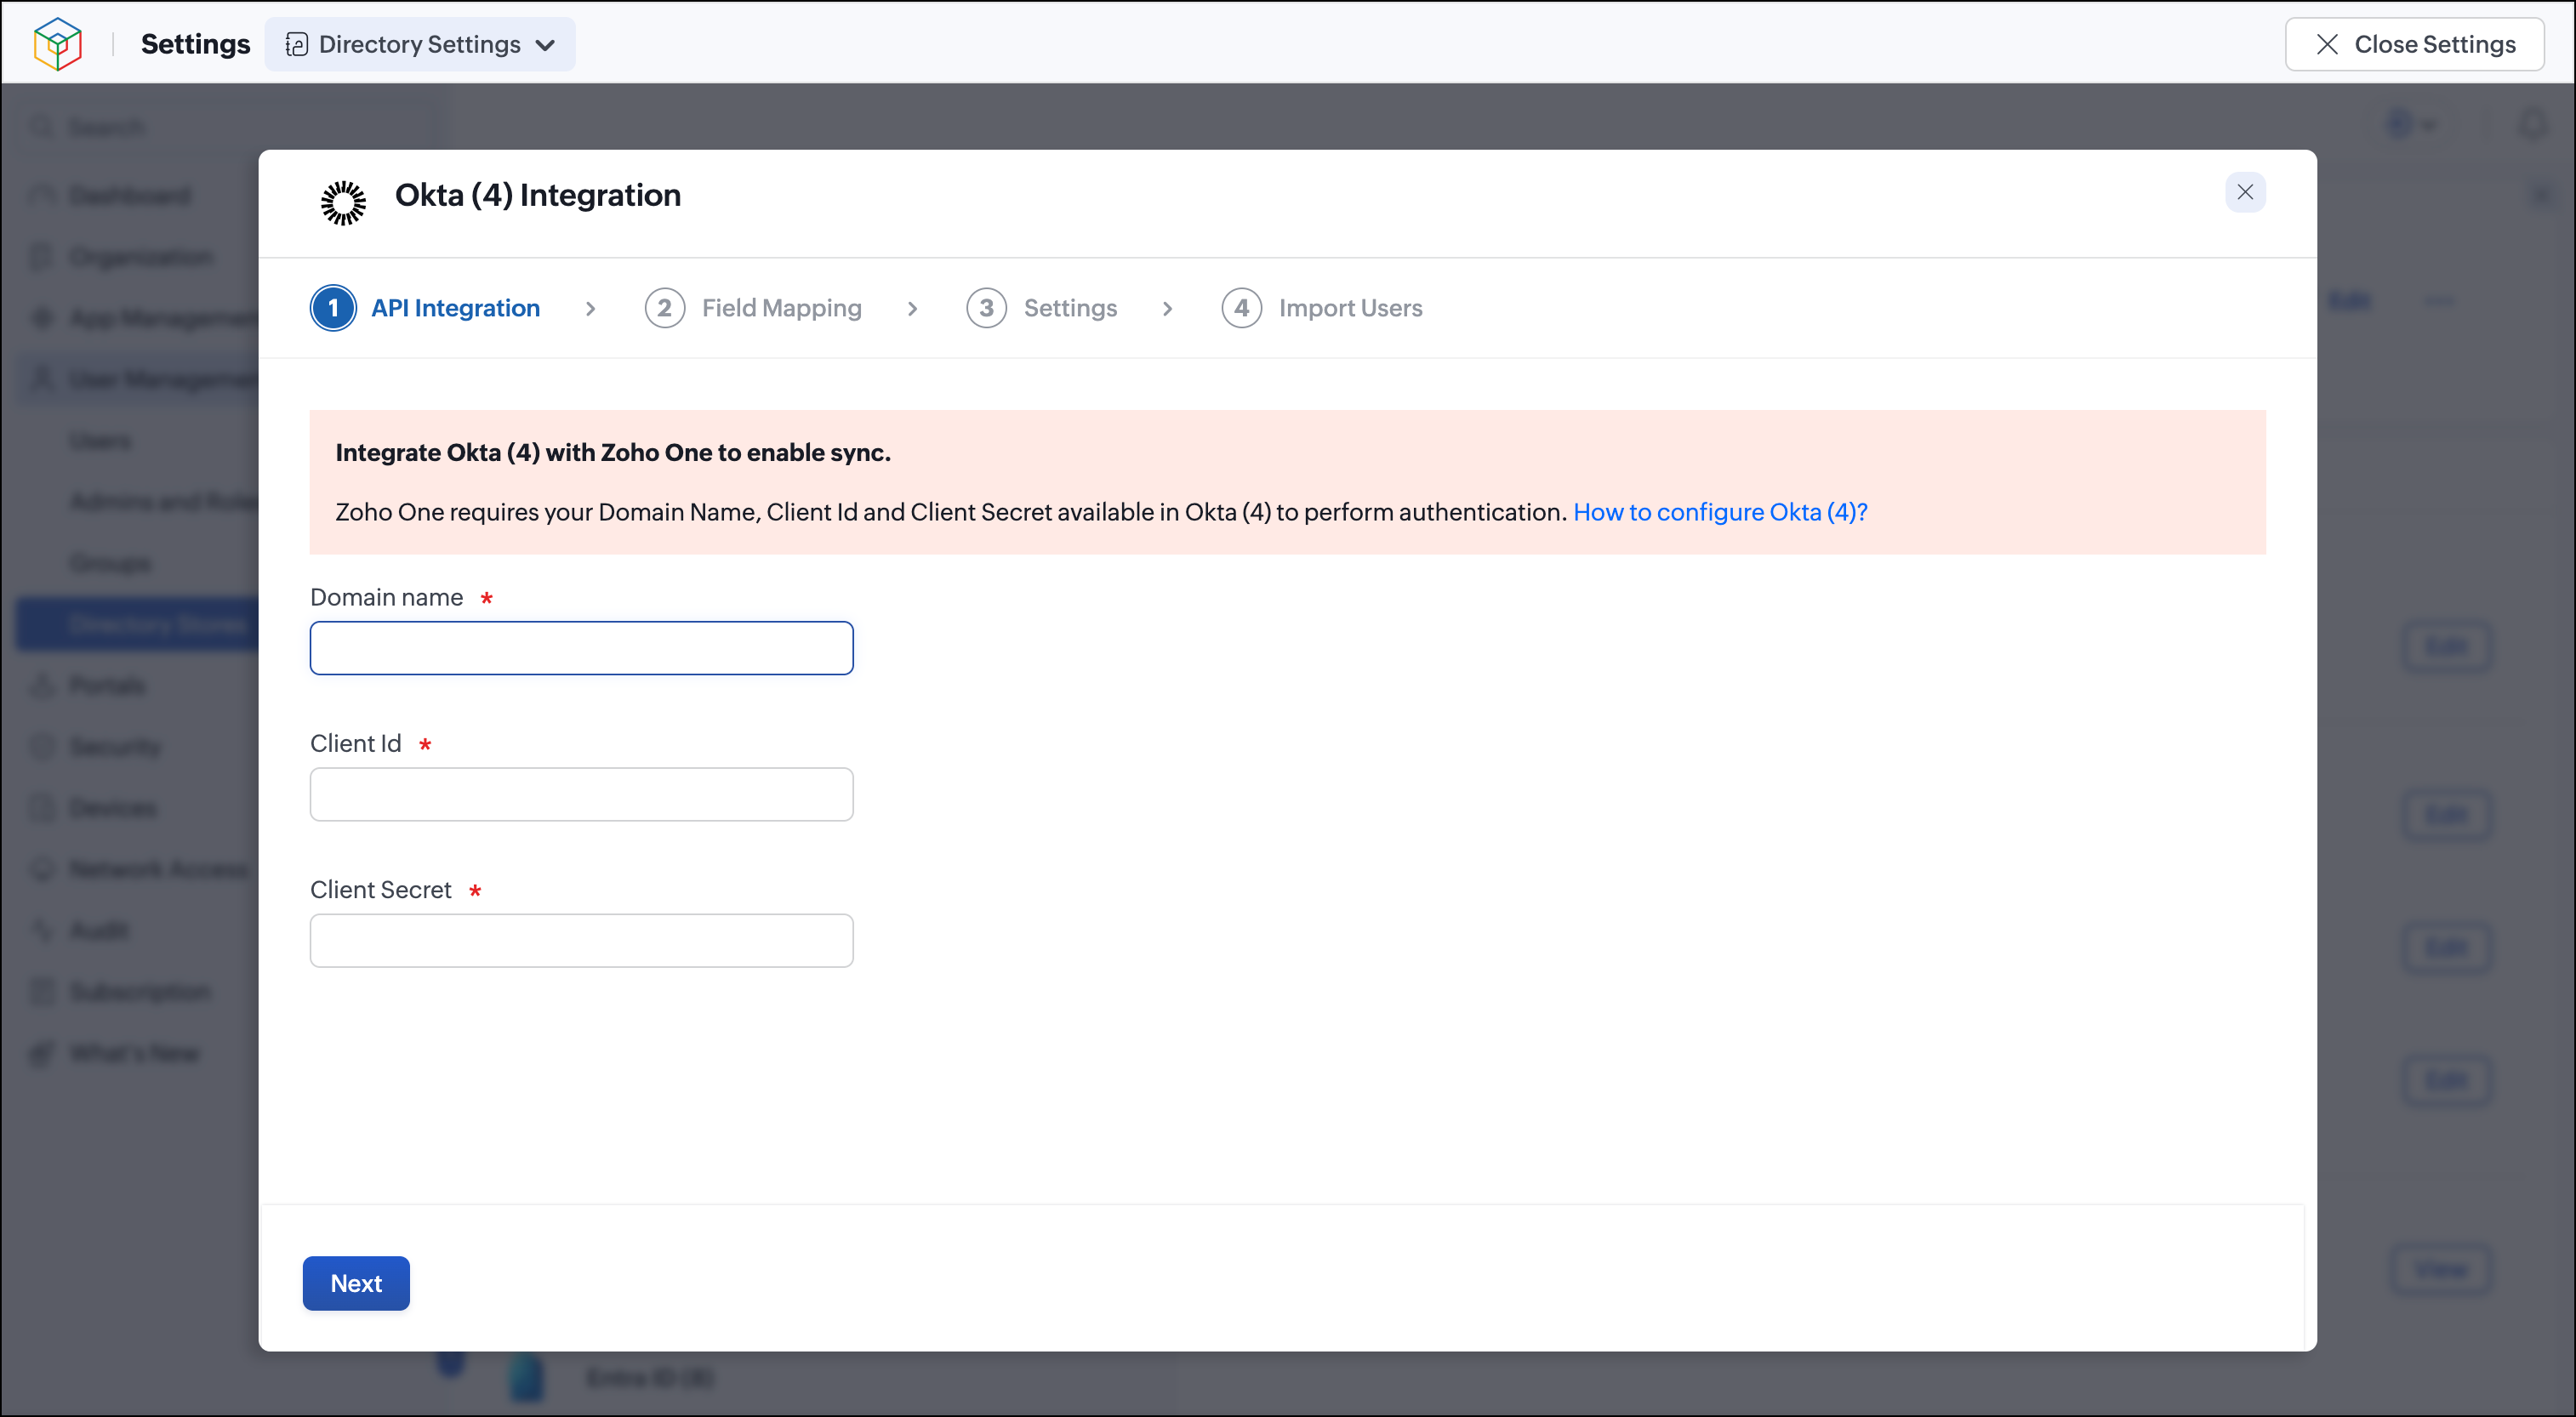Click the Okta sunburst logo
The width and height of the screenshot is (2576, 1417).
(343, 203)
